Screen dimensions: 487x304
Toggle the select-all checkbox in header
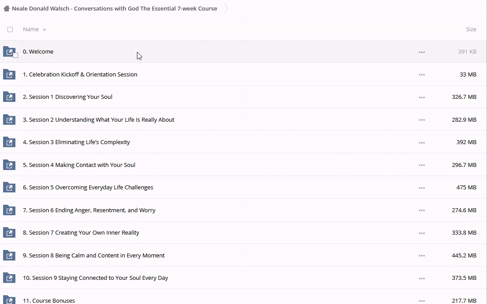tap(10, 29)
